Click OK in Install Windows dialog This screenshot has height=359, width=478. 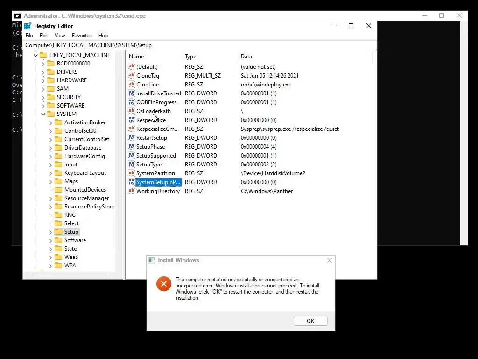point(310,321)
